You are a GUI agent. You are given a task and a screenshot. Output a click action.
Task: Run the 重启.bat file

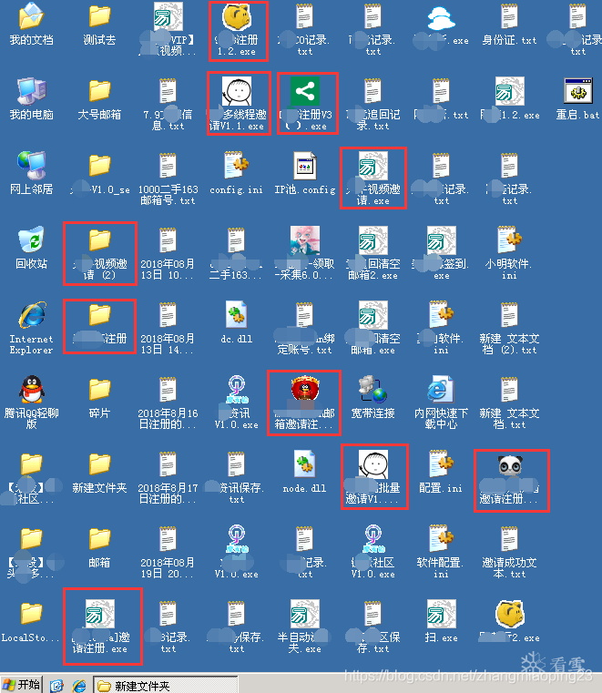[577, 99]
